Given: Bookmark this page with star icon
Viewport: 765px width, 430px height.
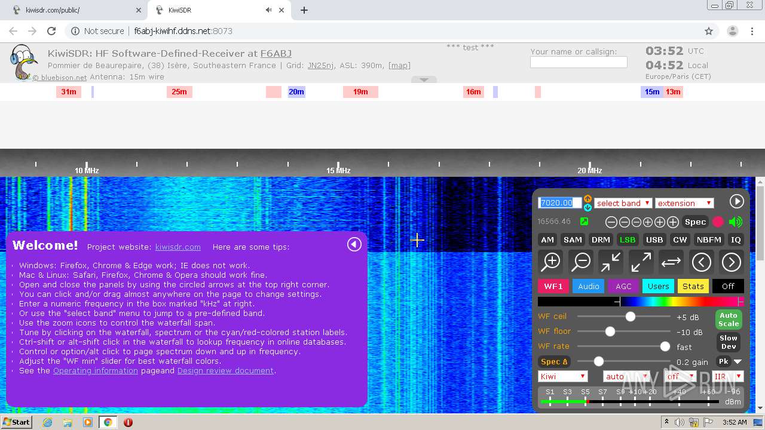Looking at the screenshot, I should click(x=709, y=31).
